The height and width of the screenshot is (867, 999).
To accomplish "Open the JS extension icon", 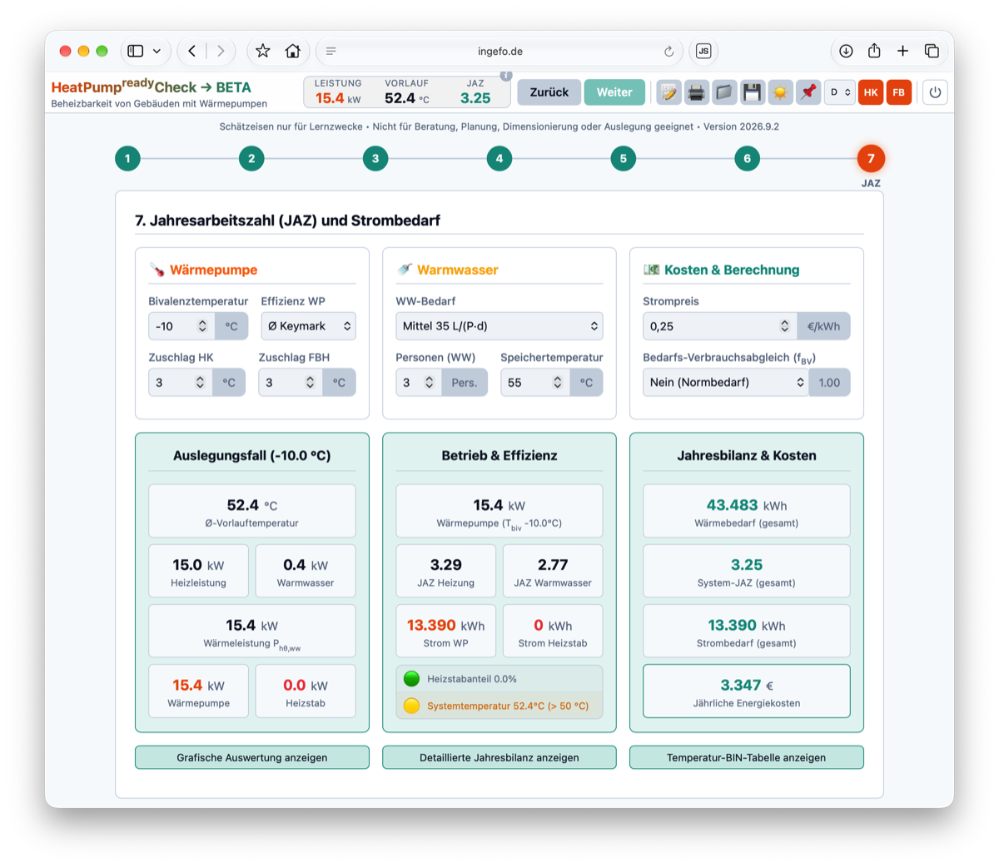I will (x=703, y=52).
